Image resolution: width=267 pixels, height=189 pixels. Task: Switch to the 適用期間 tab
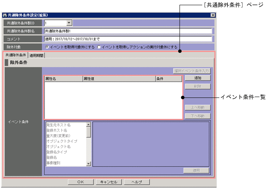tap(36, 56)
